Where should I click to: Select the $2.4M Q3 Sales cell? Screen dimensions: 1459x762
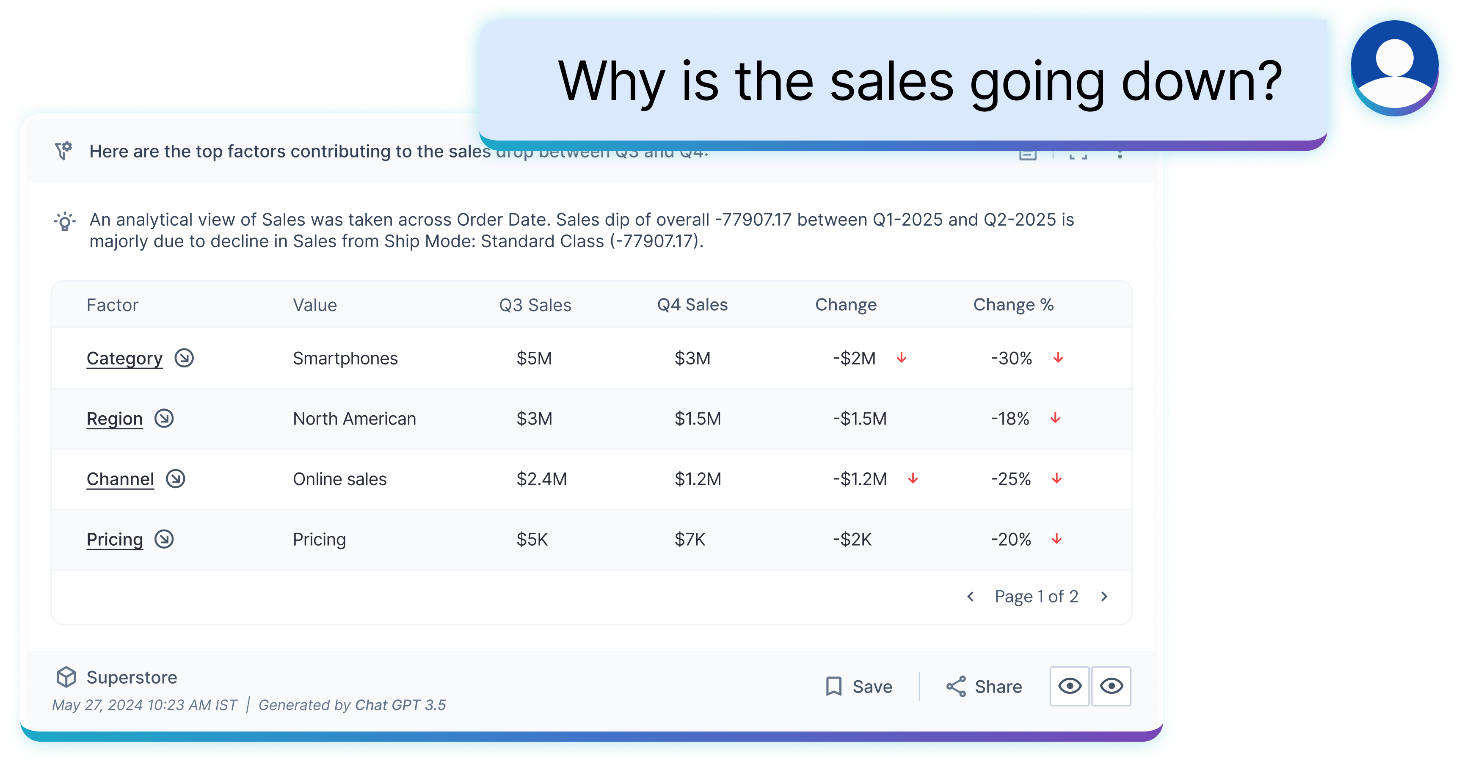click(541, 479)
